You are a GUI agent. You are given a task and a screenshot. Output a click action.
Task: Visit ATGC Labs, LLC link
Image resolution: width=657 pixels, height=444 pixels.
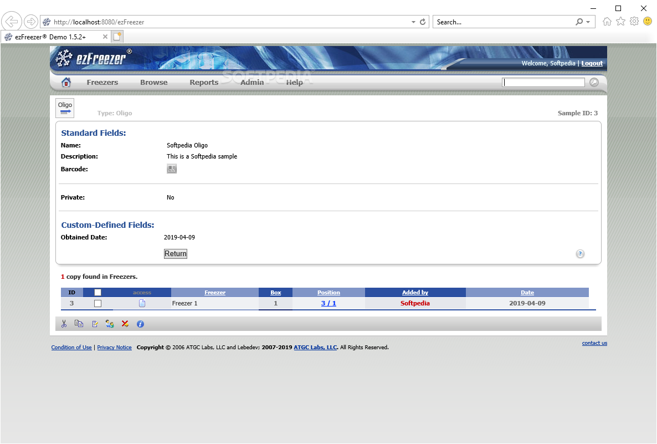[315, 347]
